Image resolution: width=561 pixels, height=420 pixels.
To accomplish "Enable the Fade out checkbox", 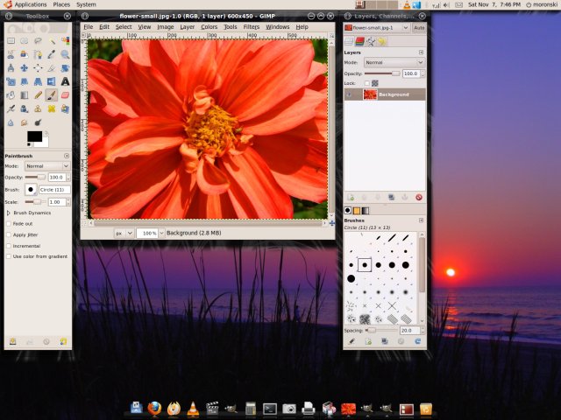I will coord(9,224).
